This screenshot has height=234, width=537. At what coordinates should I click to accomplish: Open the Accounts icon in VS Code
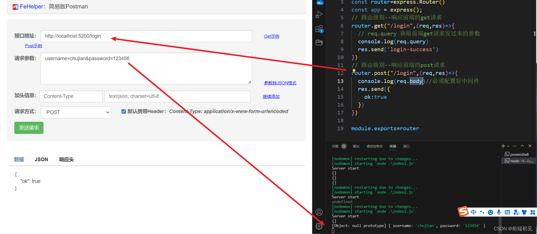(x=319, y=212)
